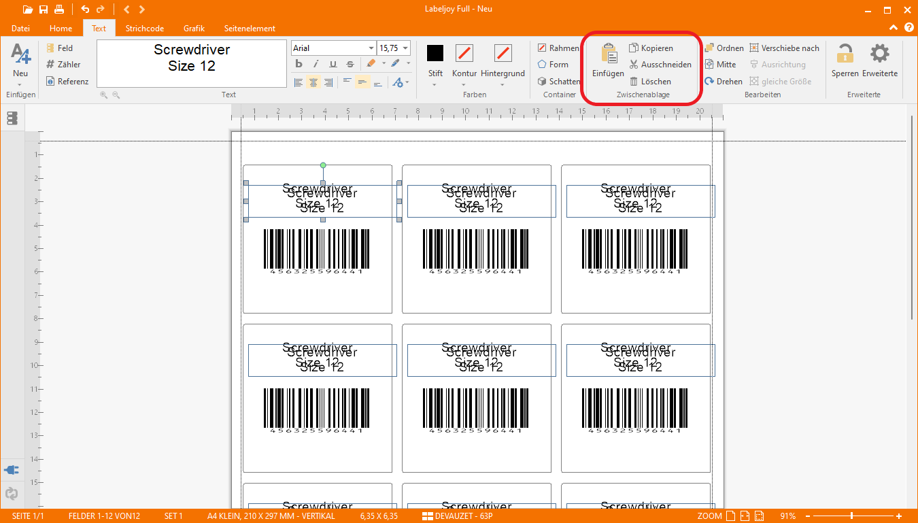Insert a new text element via Neu

point(20,65)
